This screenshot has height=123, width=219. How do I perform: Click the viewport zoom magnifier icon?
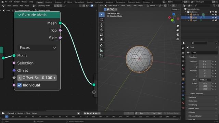coord(178,26)
